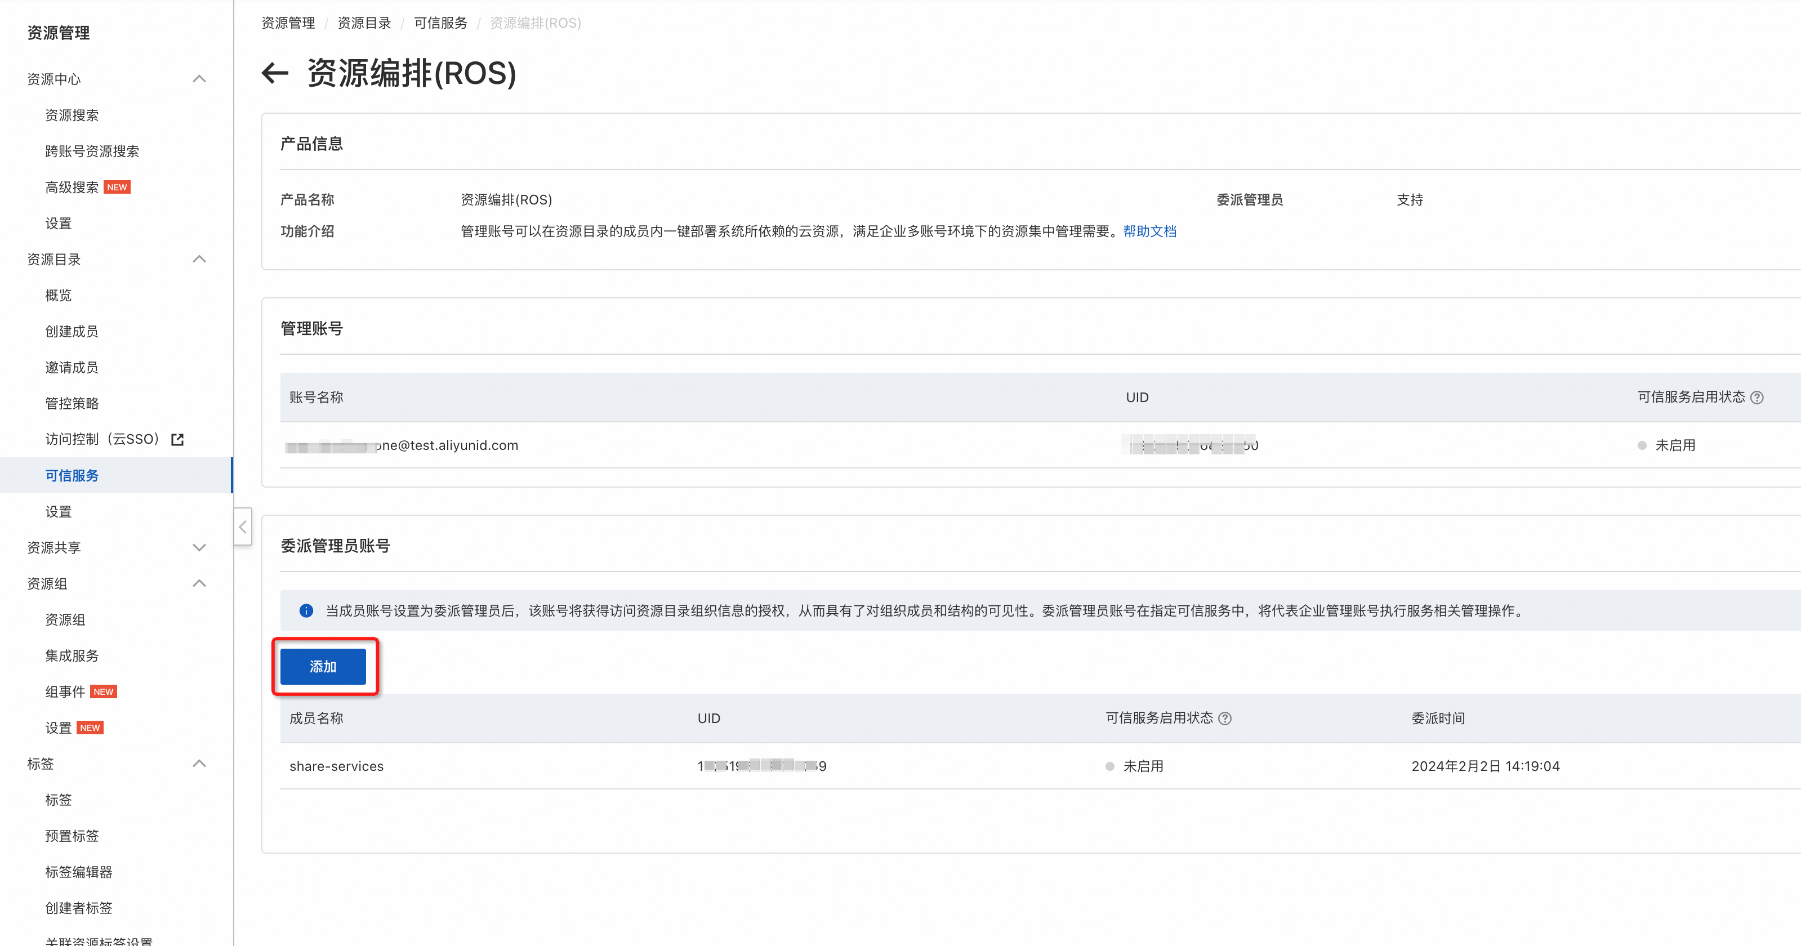Click help icon beside 可信服务启用状态 in 委派管理员 table
Screen dimensions: 1801x946
click(x=1225, y=718)
